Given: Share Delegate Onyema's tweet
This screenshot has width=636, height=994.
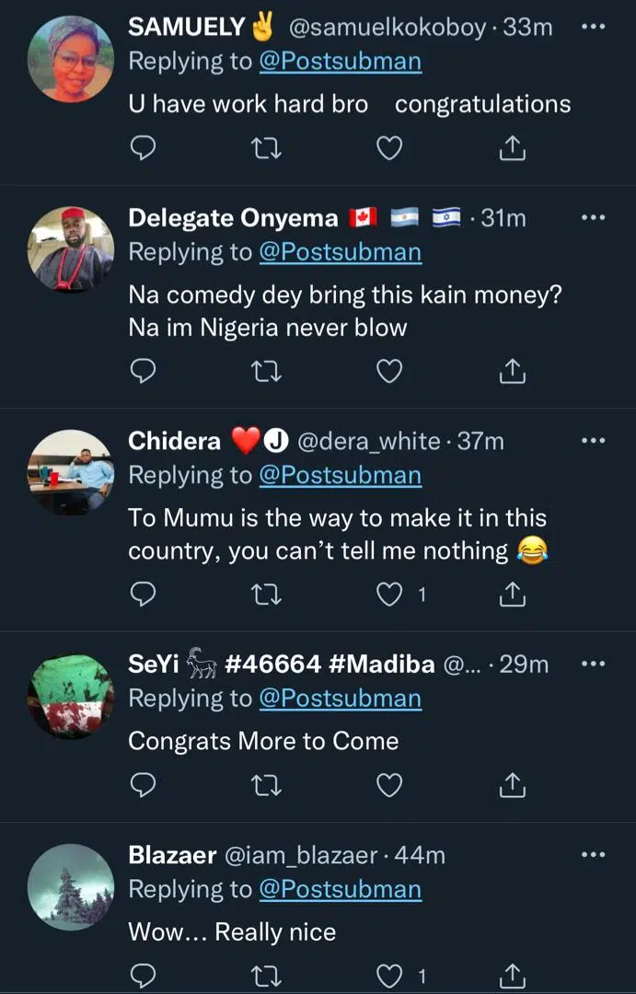Looking at the screenshot, I should coord(512,371).
